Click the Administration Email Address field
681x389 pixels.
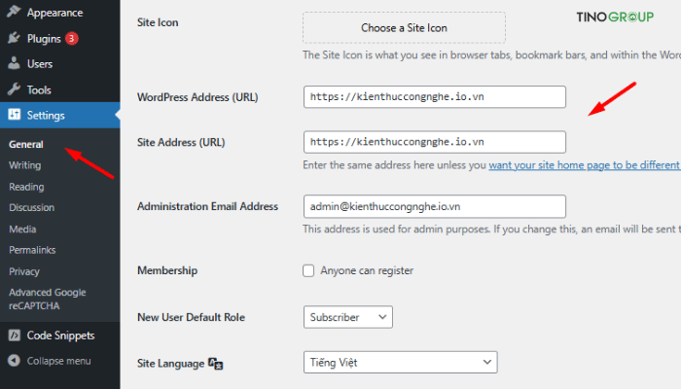click(x=434, y=206)
